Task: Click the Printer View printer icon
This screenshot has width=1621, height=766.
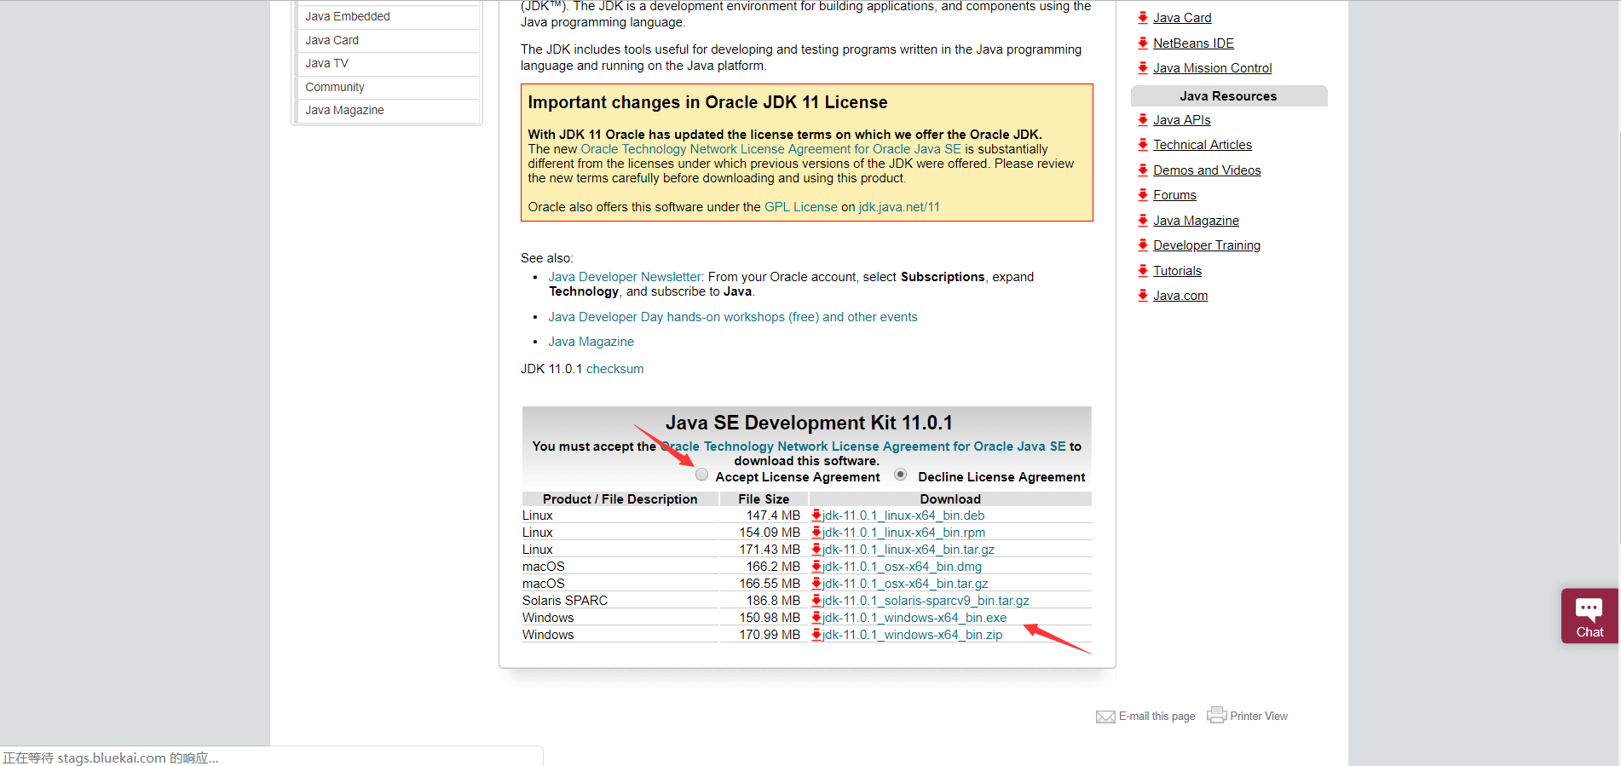Action: [x=1217, y=715]
